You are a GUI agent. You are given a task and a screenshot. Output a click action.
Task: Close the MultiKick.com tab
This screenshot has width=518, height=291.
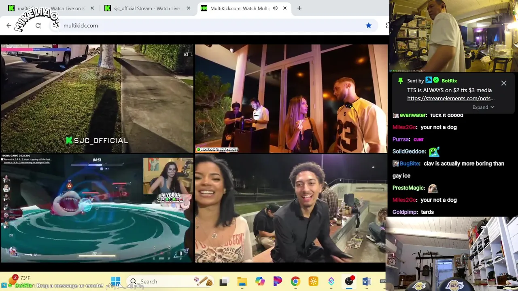285,8
